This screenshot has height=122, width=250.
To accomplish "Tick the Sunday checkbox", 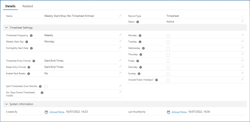I will tap(168, 74).
